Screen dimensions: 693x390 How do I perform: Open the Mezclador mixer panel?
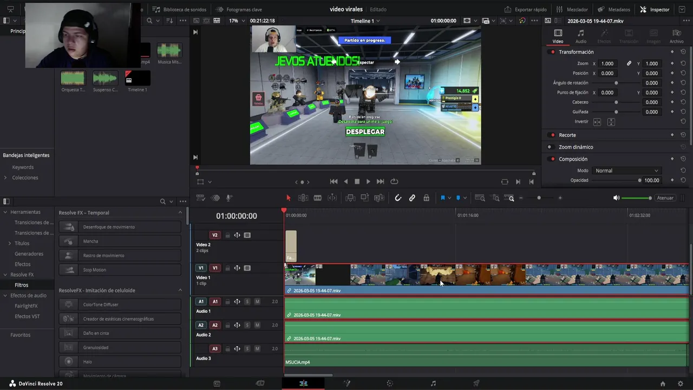coord(571,9)
